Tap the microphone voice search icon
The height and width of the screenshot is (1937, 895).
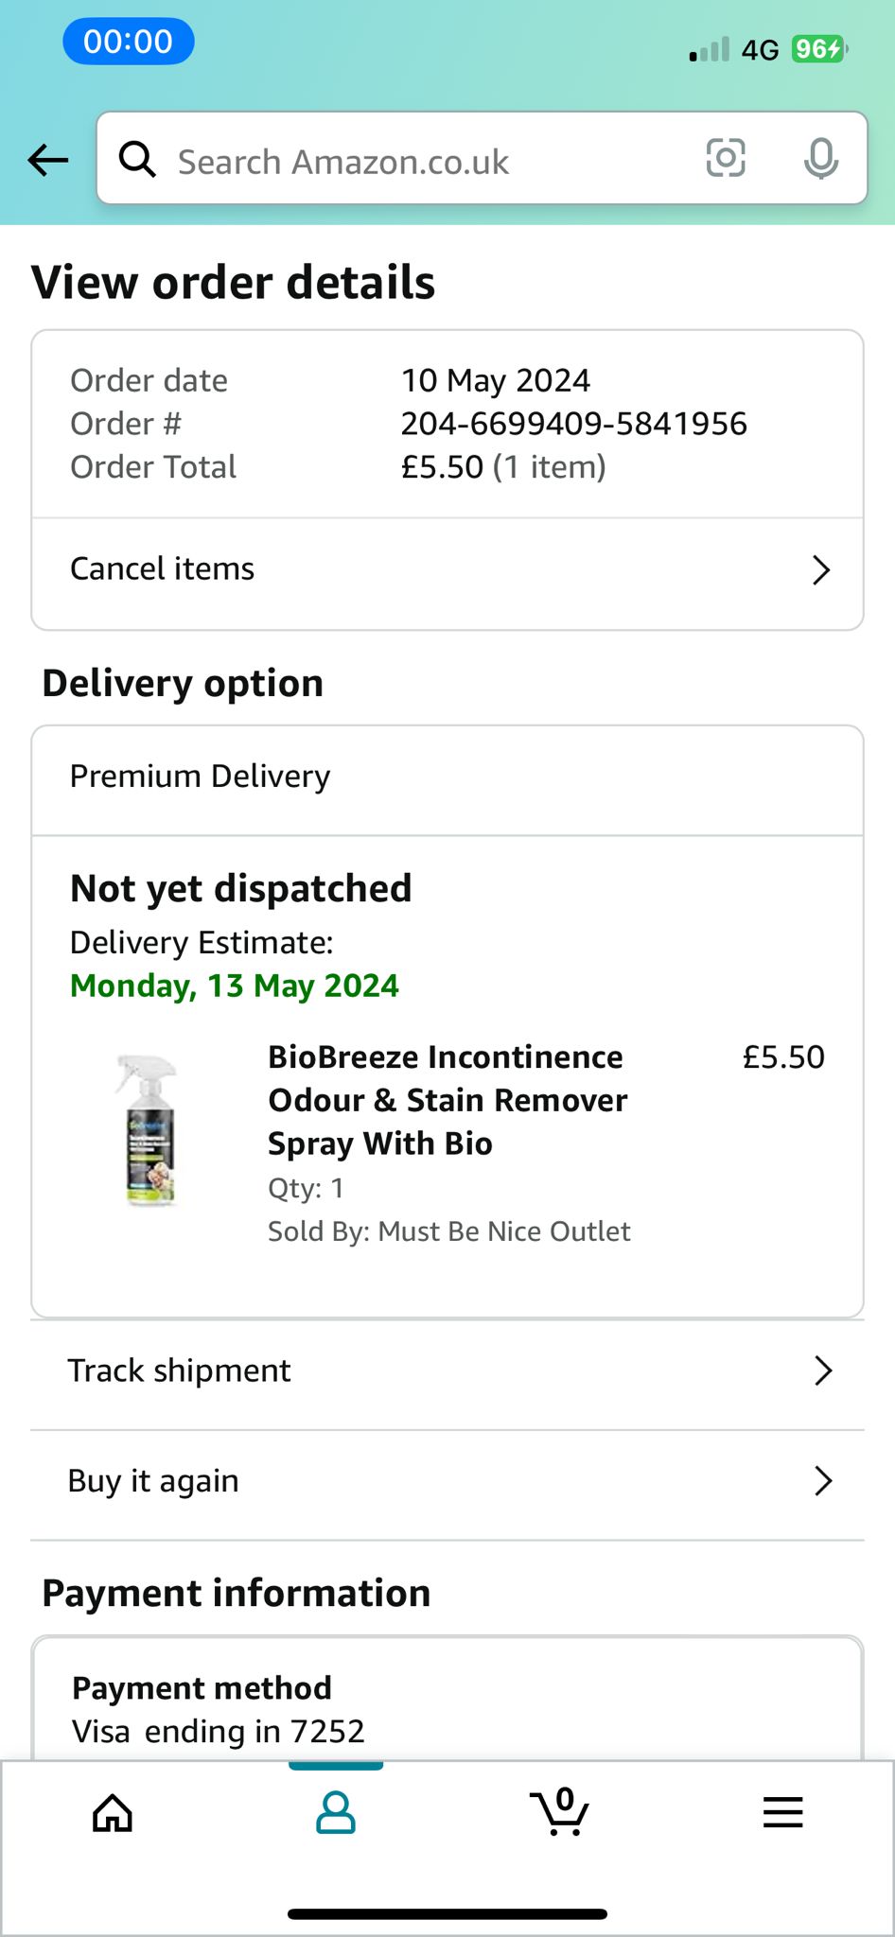[x=820, y=158]
